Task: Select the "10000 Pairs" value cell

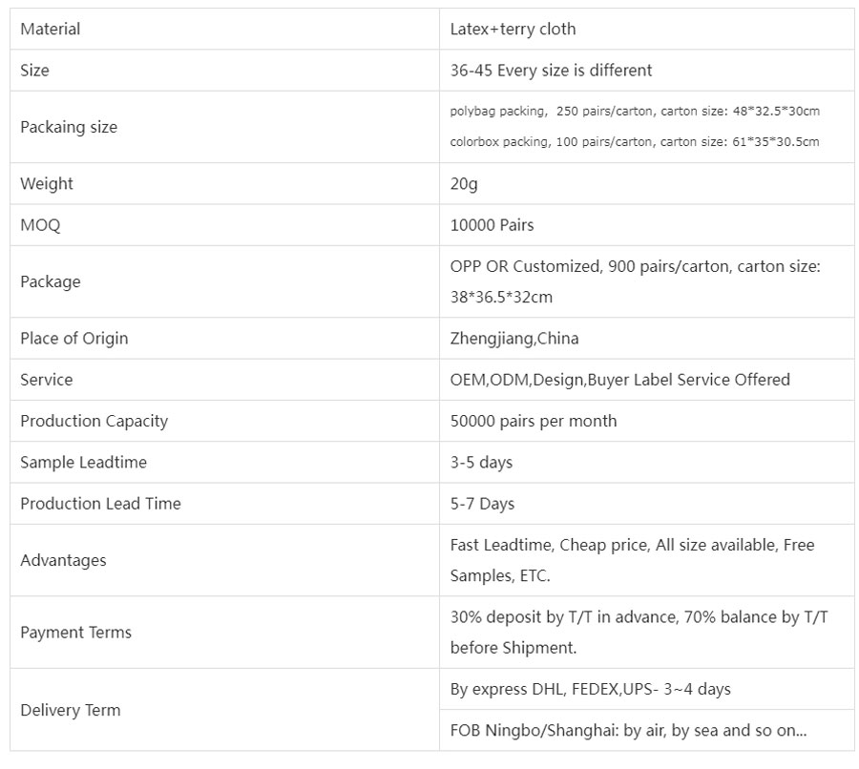Action: point(492,225)
